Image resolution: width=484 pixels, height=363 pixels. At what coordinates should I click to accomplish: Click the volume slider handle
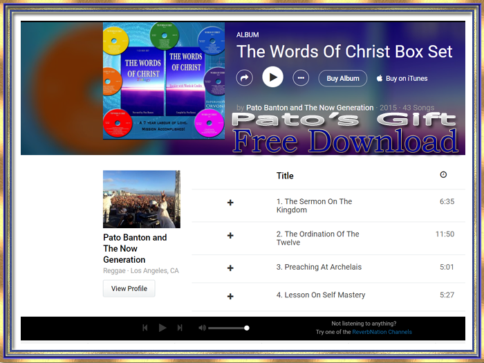247,328
